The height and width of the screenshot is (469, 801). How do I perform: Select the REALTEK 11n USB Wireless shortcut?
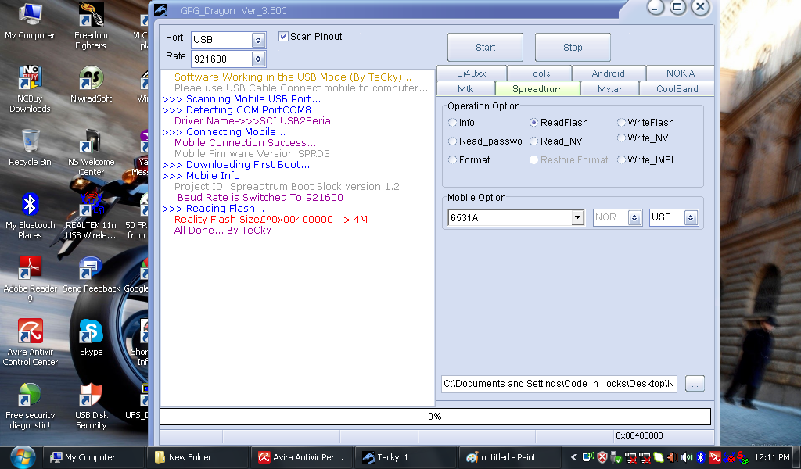(x=91, y=216)
